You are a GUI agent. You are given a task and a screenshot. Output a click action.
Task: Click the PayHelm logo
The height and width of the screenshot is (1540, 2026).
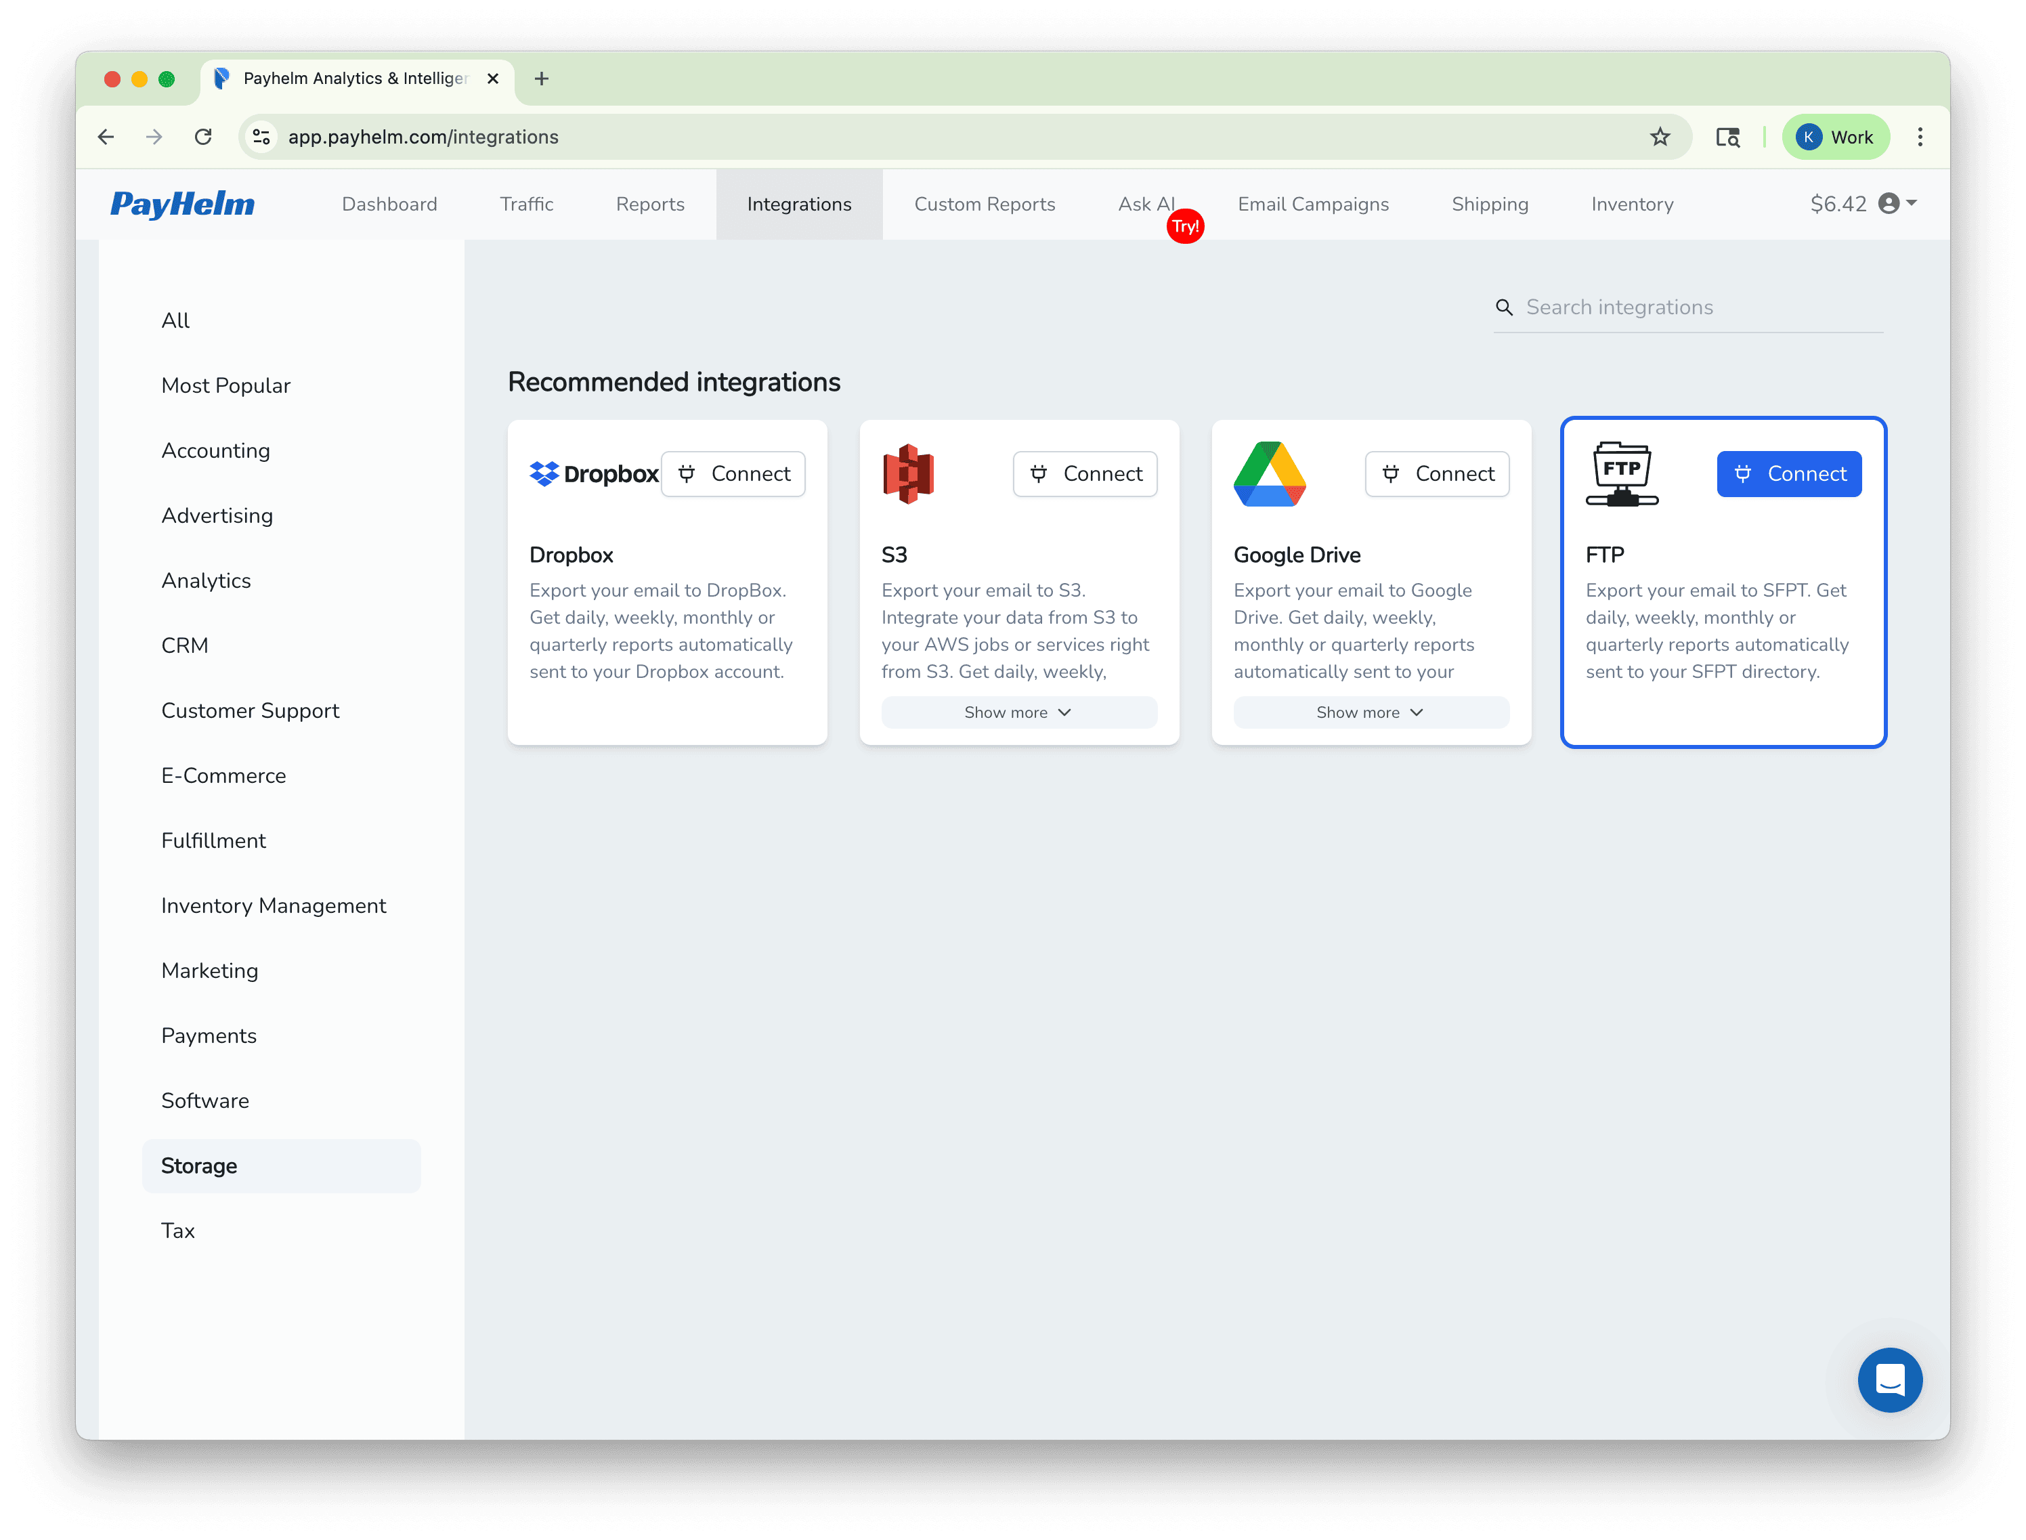(x=181, y=203)
